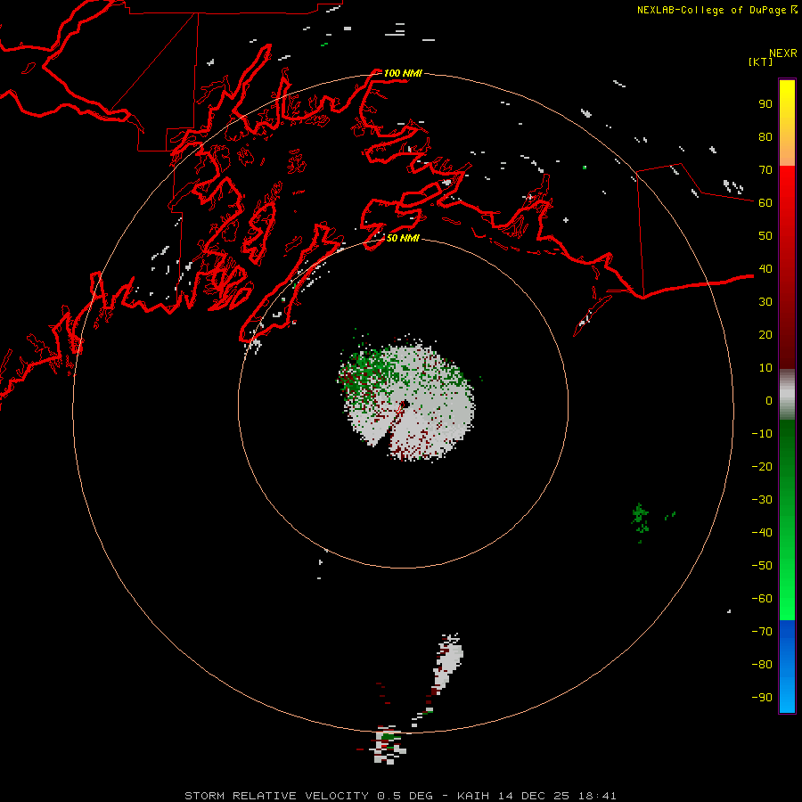Click the '50 NMI' range ring label
The height and width of the screenshot is (802, 802).
(x=403, y=238)
